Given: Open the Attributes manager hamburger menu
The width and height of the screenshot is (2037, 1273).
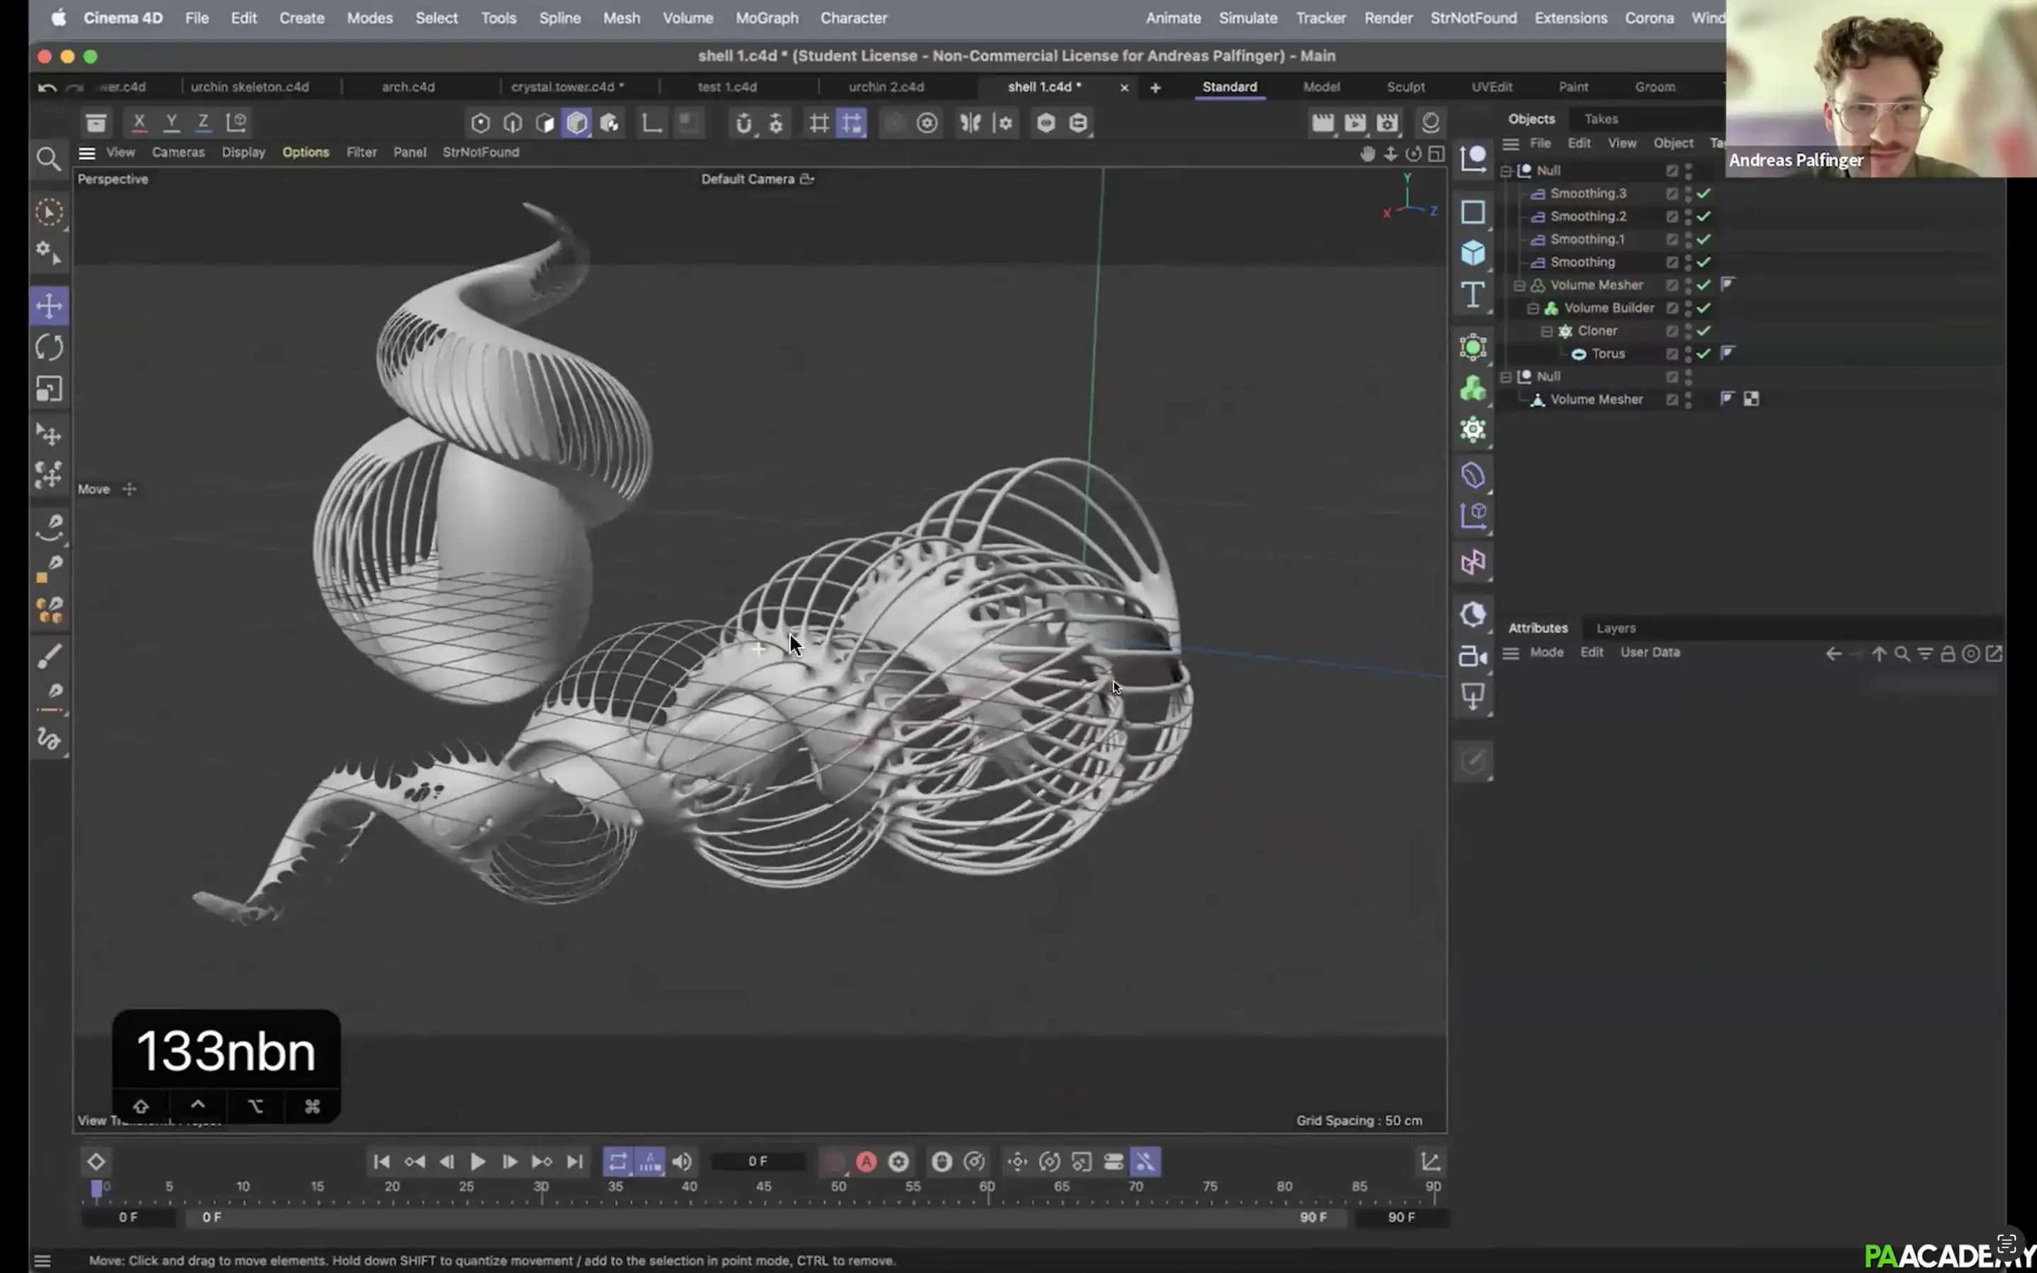Looking at the screenshot, I should (x=1511, y=653).
